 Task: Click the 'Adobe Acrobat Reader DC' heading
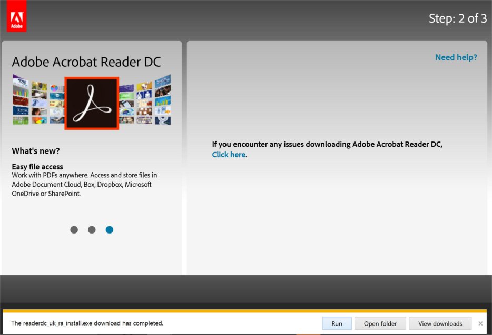(86, 62)
